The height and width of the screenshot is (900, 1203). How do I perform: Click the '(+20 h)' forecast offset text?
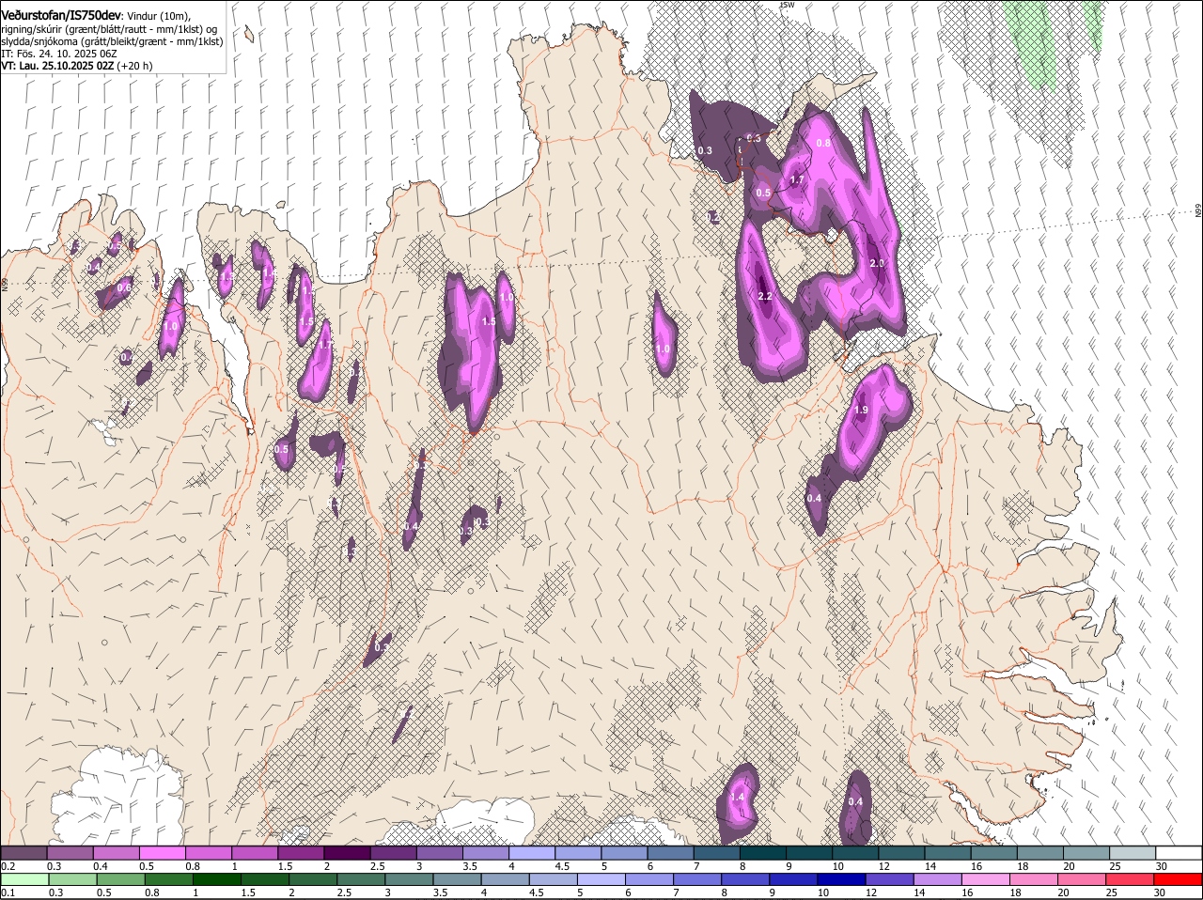point(135,66)
